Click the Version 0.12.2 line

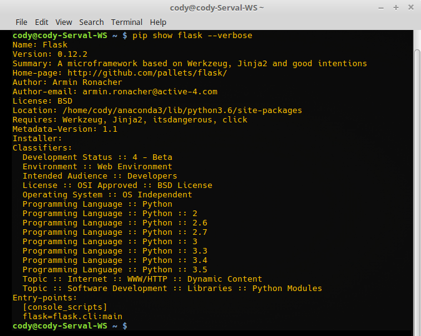click(x=50, y=54)
